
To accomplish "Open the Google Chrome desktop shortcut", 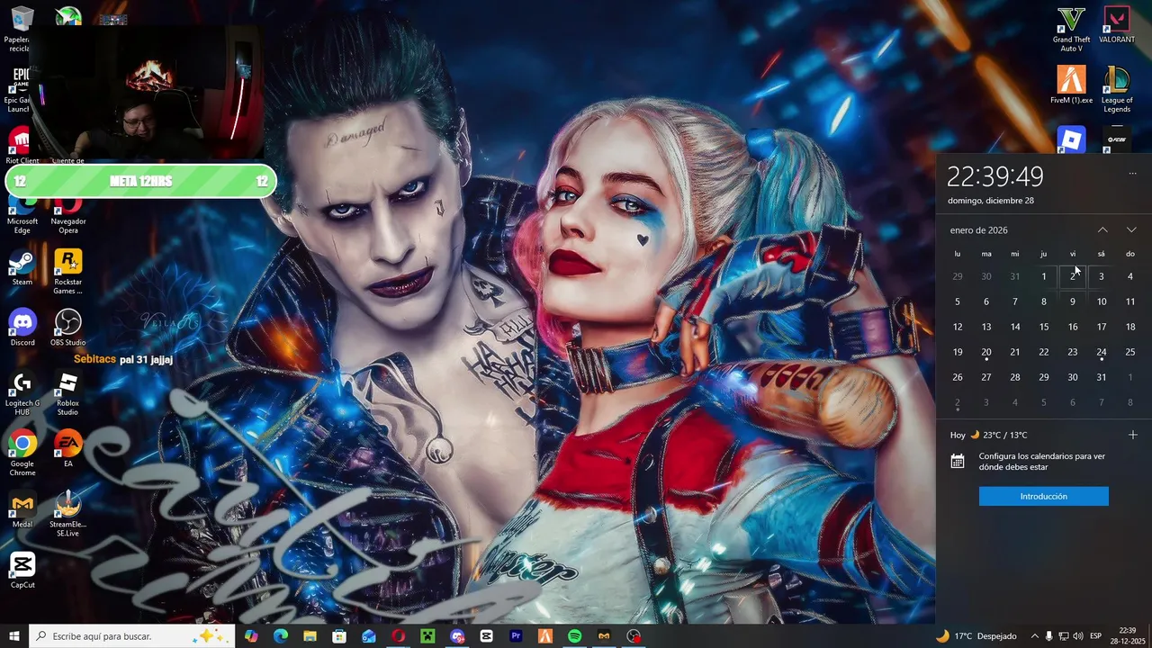I will click(22, 453).
